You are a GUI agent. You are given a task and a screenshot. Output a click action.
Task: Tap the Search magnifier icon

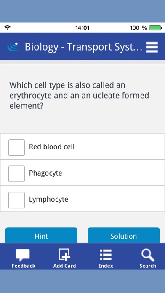148,255
